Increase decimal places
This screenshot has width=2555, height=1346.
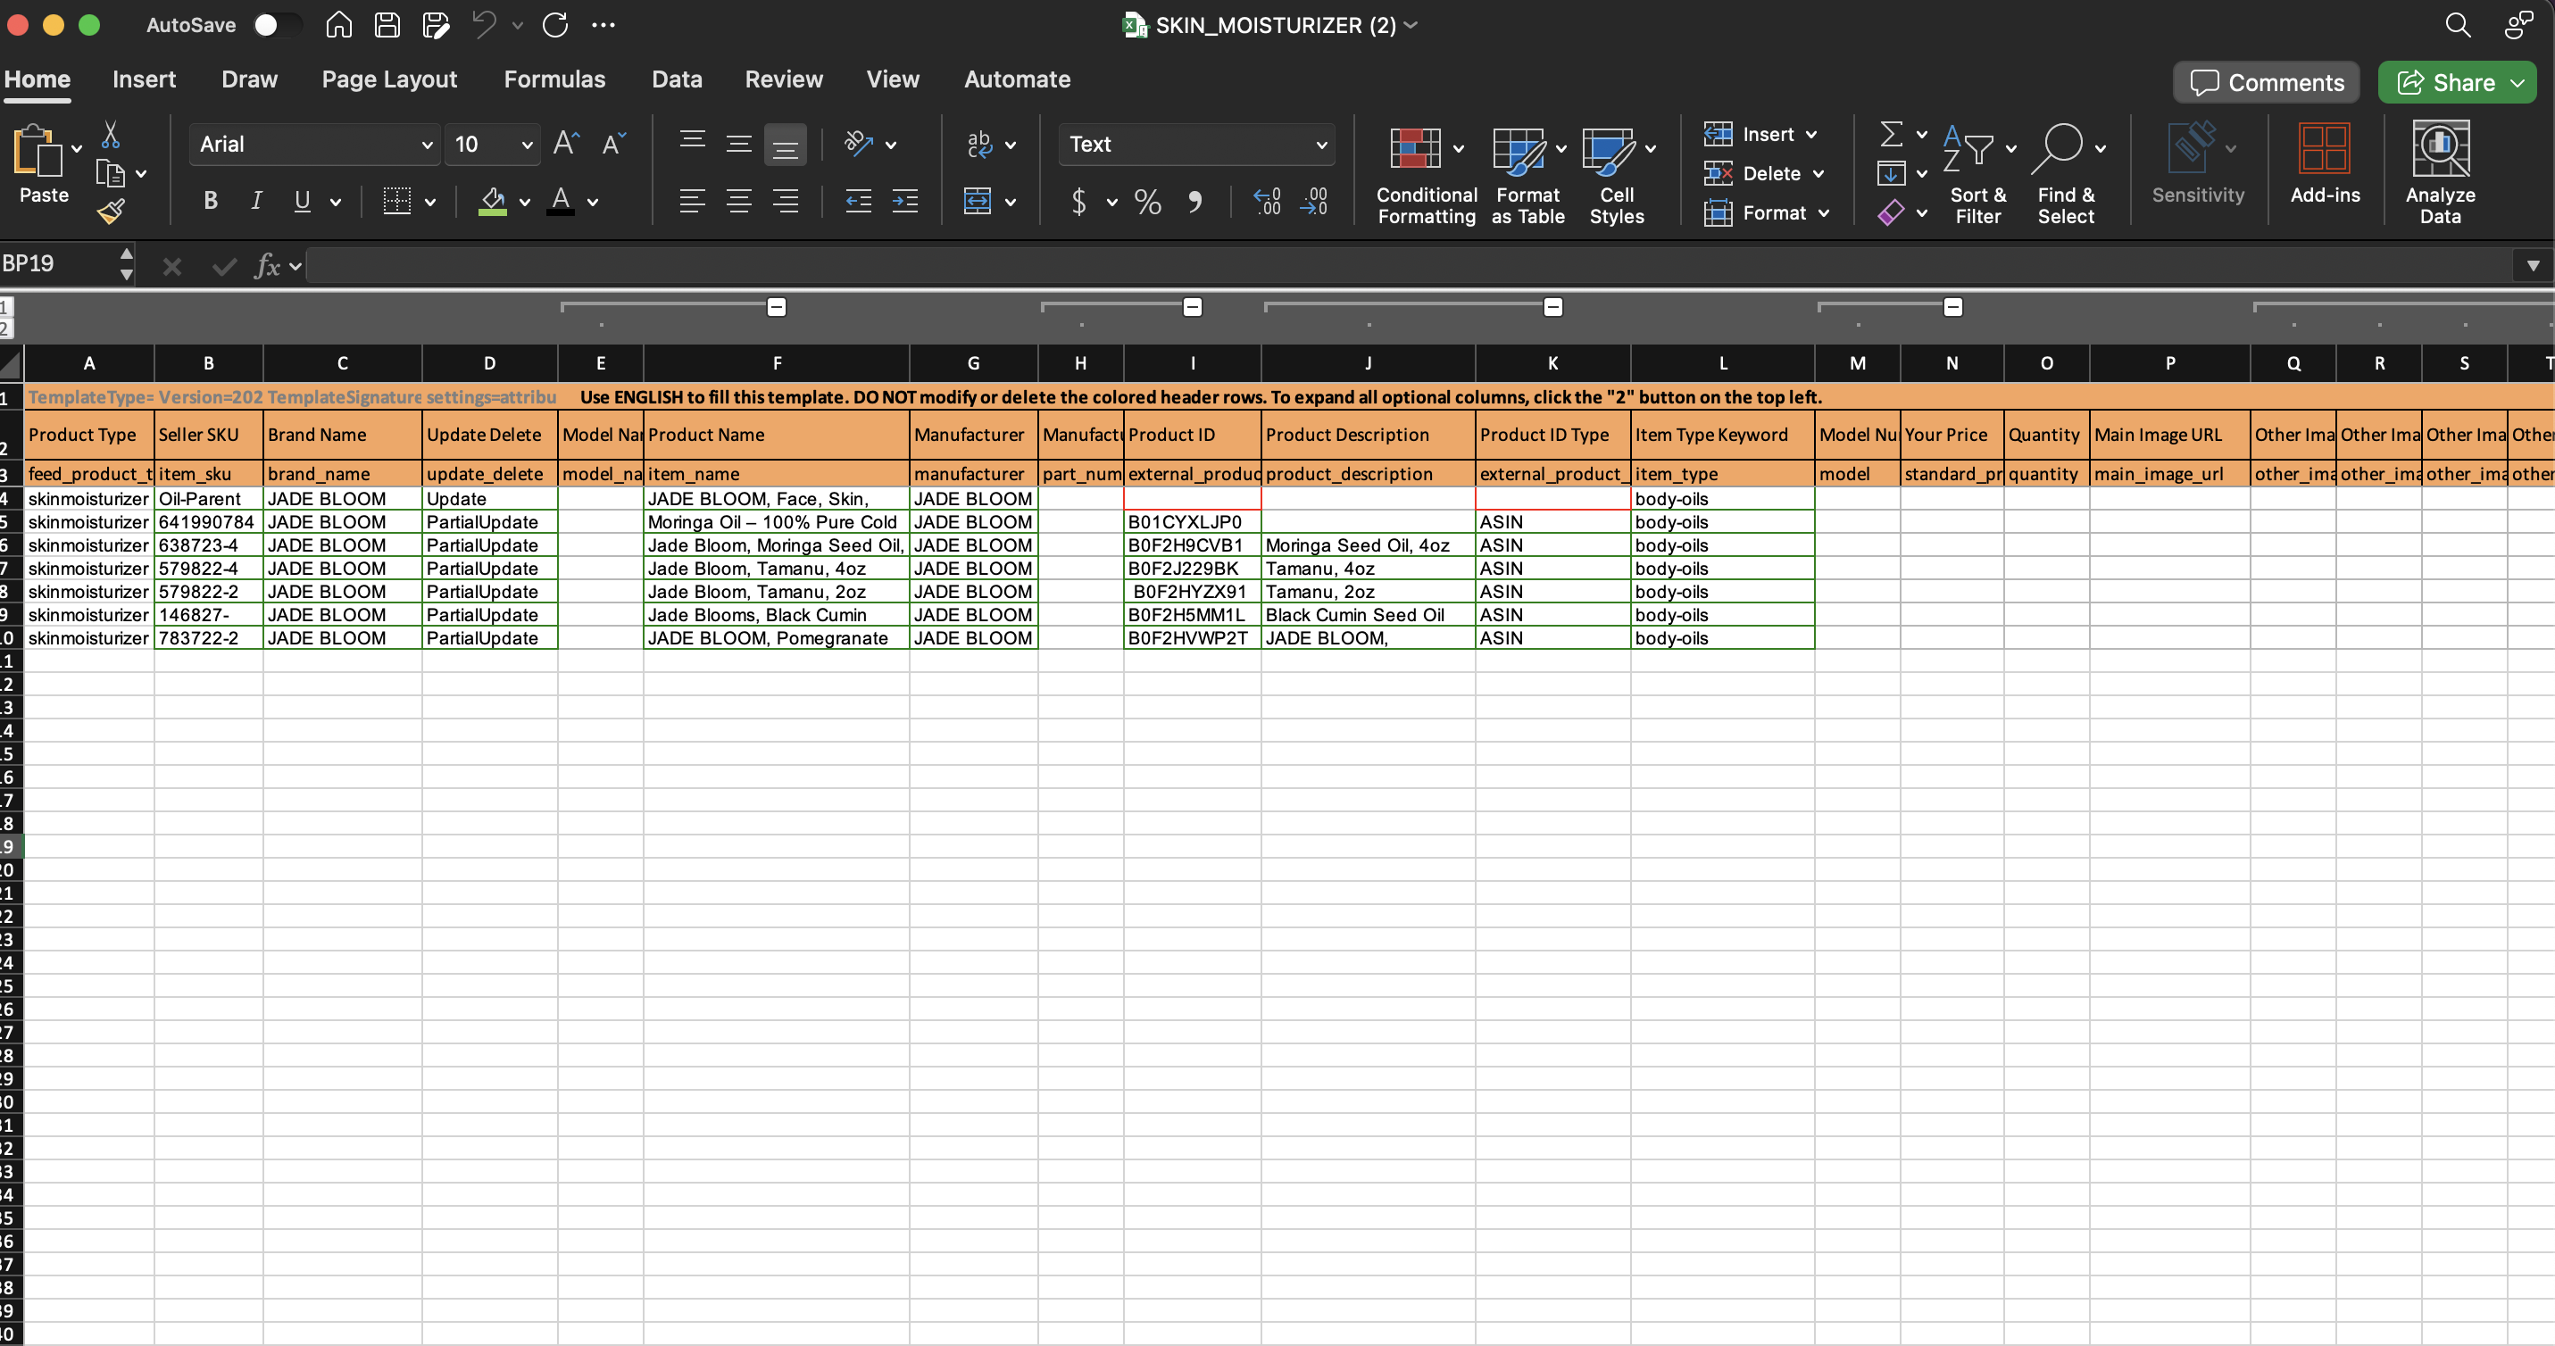(1267, 202)
